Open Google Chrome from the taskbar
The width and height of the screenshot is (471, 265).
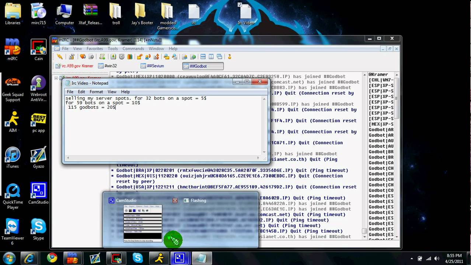pyautogui.click(x=52, y=258)
